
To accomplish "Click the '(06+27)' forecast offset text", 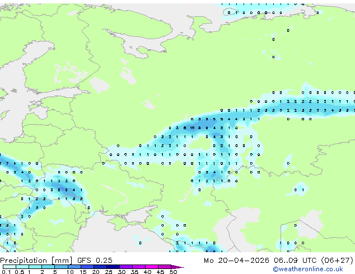I will (x=337, y=261).
